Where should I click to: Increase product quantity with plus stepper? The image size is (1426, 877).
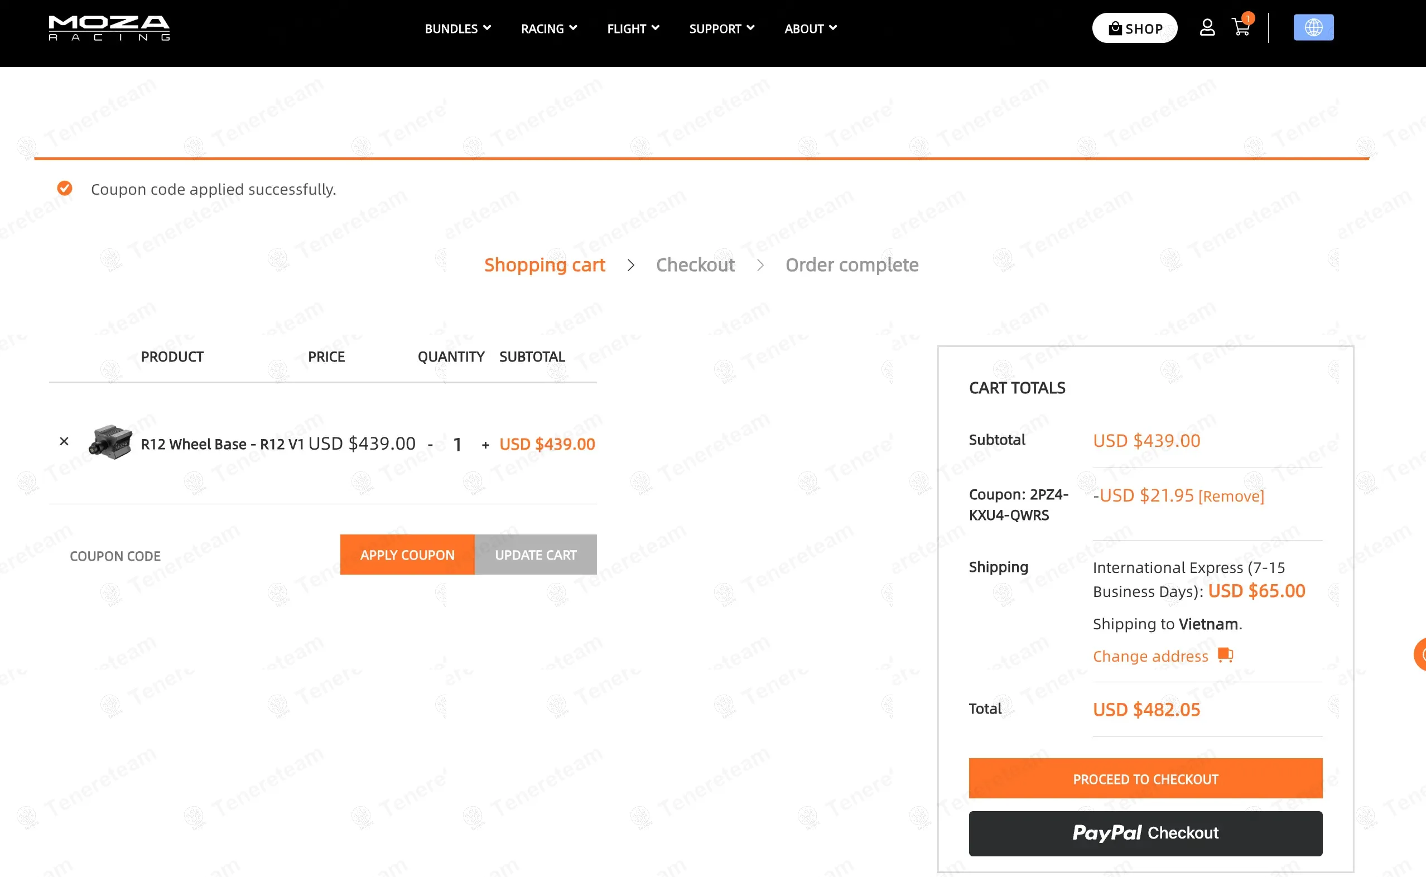485,444
